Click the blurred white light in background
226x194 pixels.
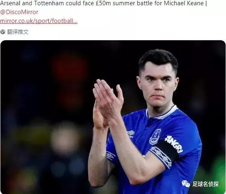65,138
